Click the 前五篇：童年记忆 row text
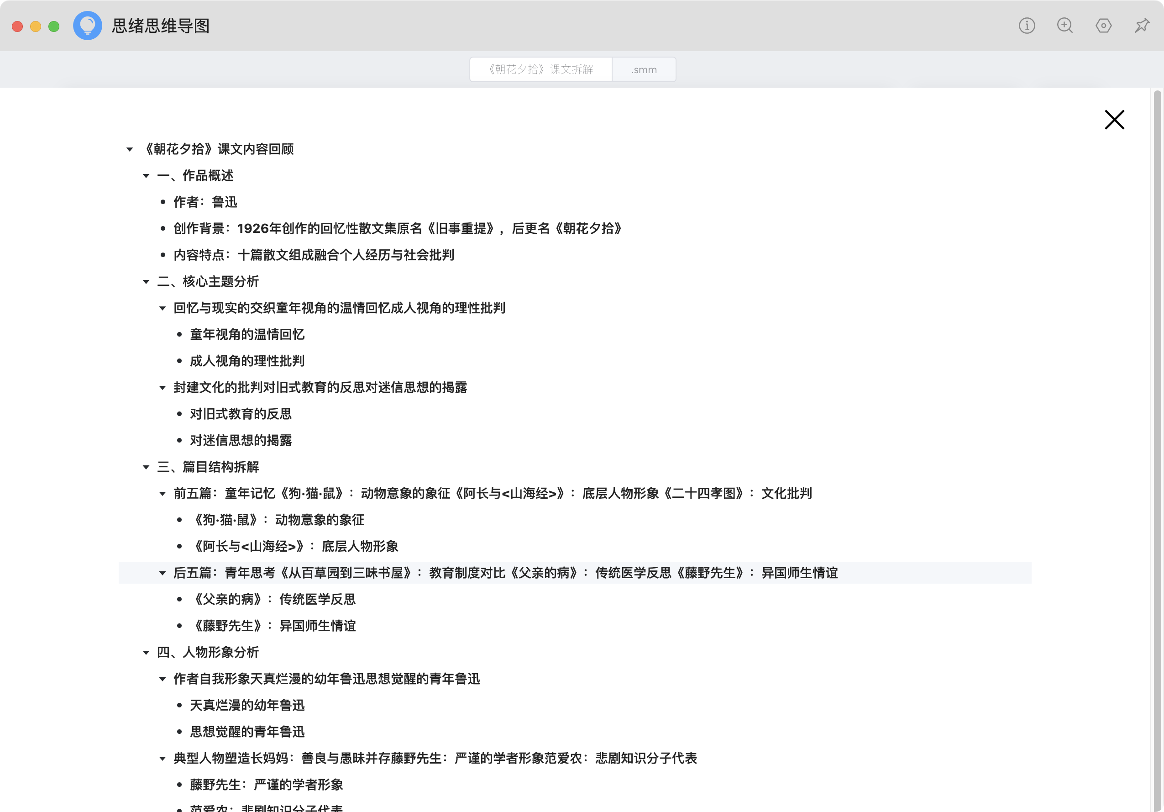 (x=493, y=494)
